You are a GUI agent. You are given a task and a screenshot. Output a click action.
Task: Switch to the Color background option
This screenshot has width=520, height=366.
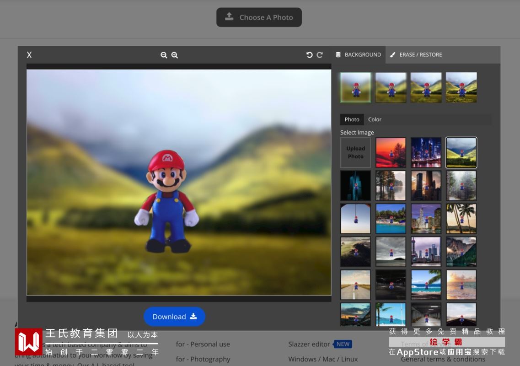[x=375, y=119]
